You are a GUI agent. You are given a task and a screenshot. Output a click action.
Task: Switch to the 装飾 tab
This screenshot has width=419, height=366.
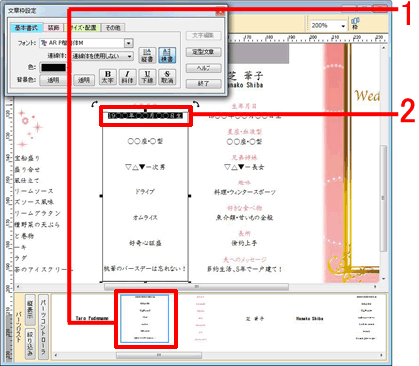[53, 28]
